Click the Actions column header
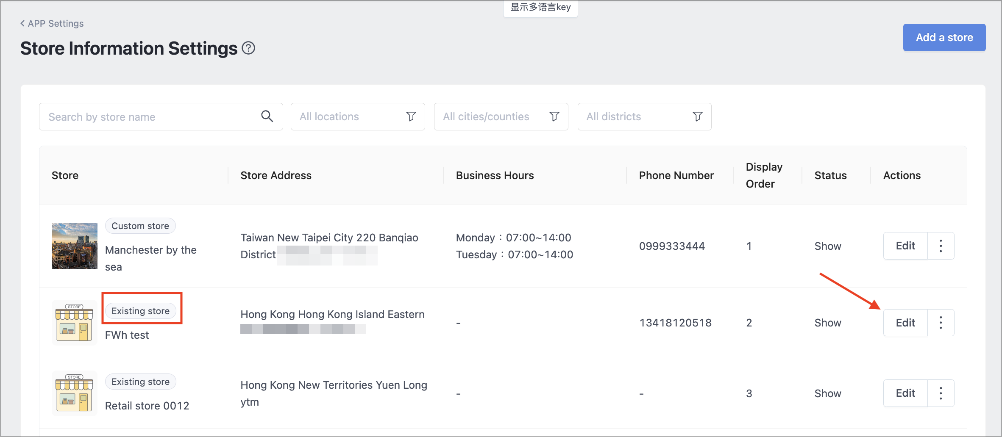This screenshot has height=437, width=1002. click(x=902, y=175)
